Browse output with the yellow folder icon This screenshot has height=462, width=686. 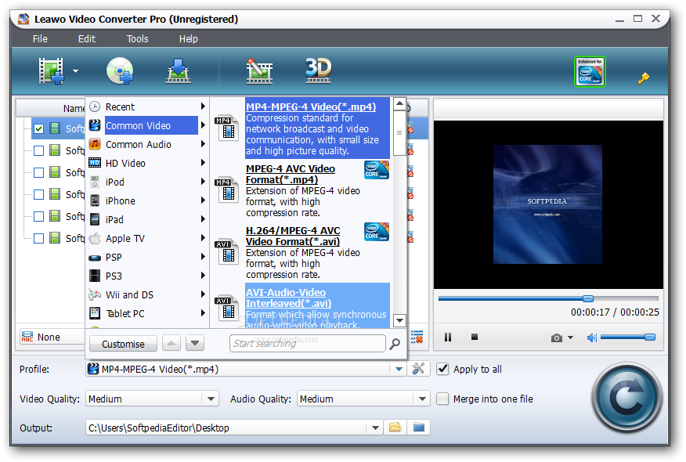395,427
